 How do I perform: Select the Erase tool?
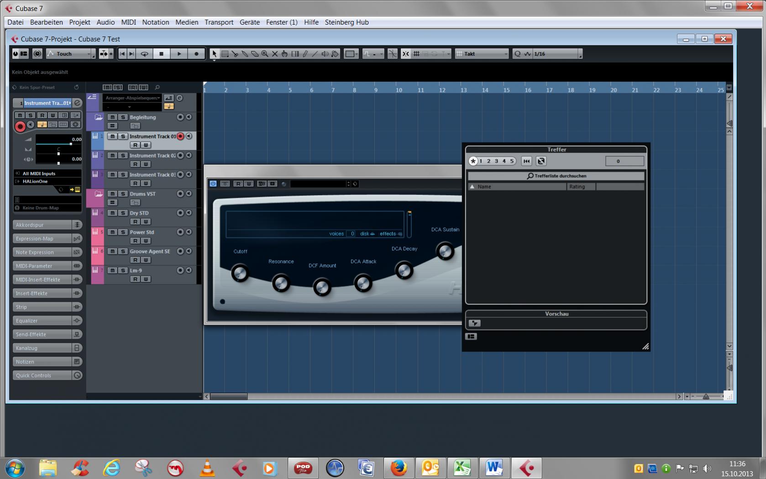[x=255, y=54]
